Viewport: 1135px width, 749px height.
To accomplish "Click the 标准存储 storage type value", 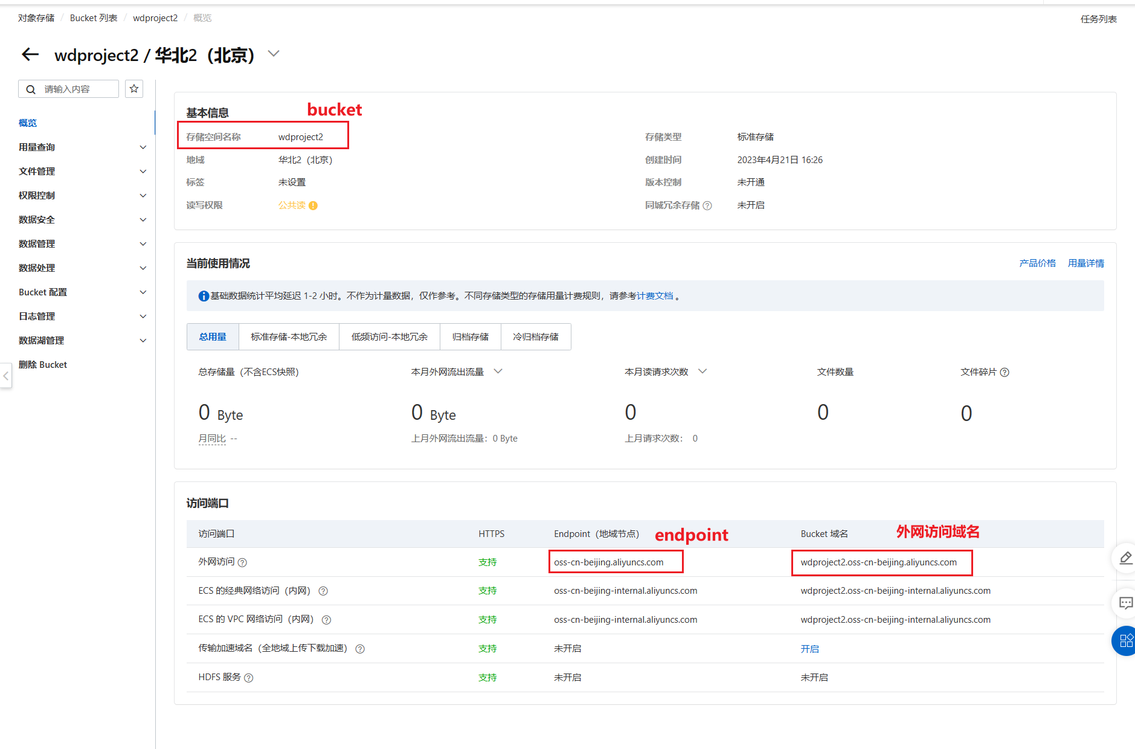I will (x=756, y=137).
